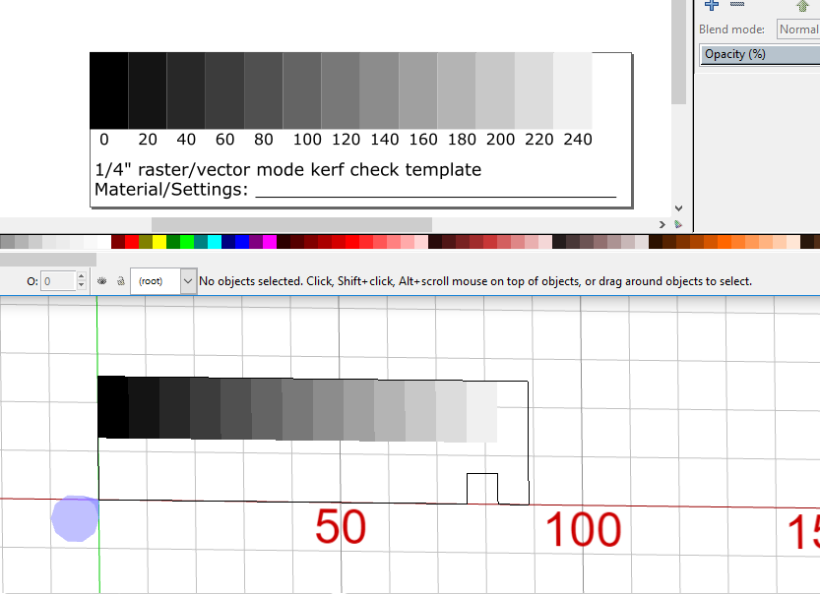Click the Opacity (%) slider bar
This screenshot has width=820, height=594.
(x=760, y=54)
